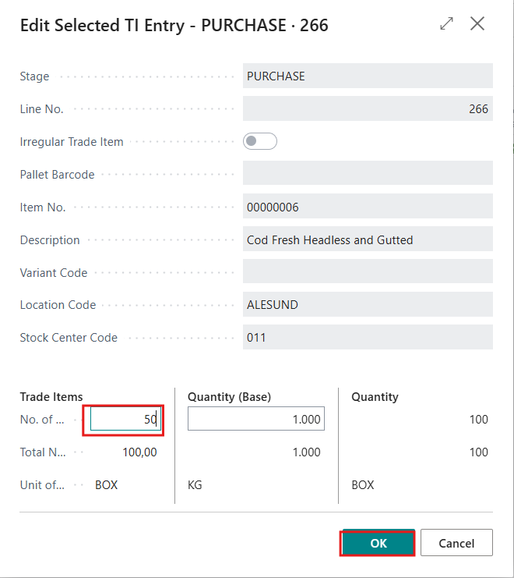Click the Line No. field showing 266
Screen dimensions: 514x578
click(x=368, y=108)
